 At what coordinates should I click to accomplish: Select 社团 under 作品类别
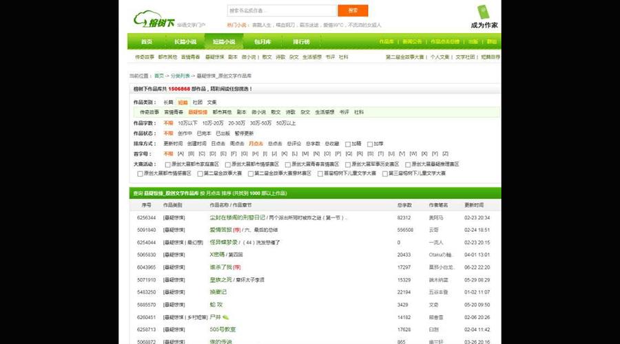click(197, 103)
